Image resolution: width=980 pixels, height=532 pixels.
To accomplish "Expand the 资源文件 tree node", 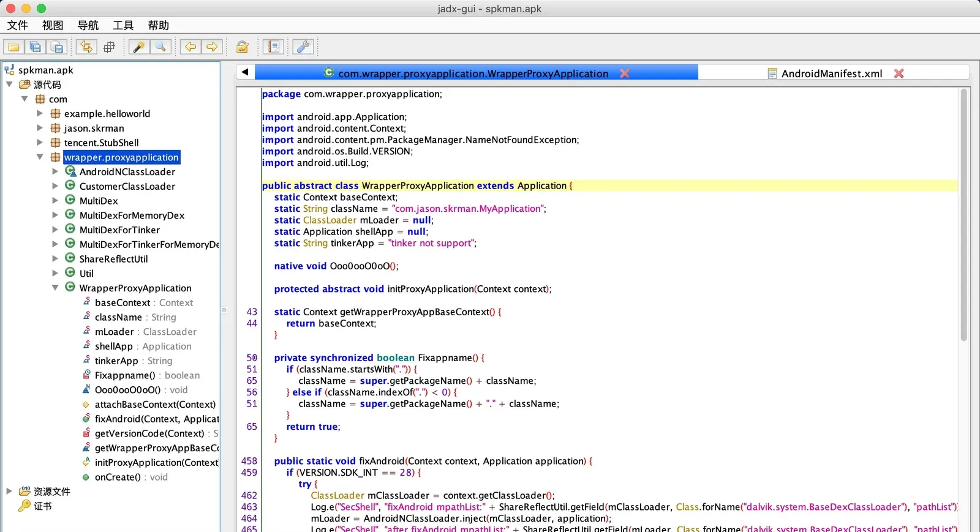I will coord(9,491).
